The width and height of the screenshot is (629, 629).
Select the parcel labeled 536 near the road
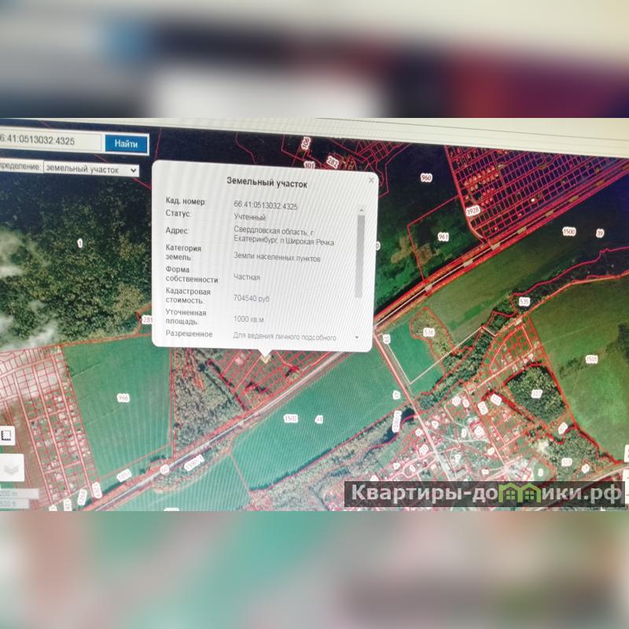(x=429, y=333)
